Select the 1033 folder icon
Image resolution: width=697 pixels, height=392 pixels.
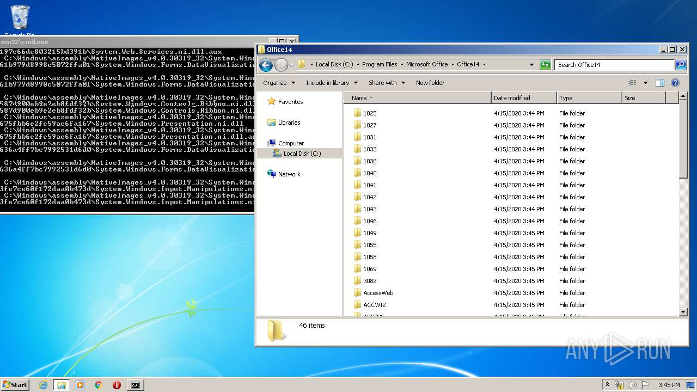357,149
